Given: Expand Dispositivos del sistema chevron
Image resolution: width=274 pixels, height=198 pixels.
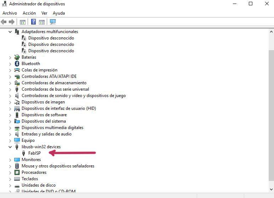Looking at the screenshot, I should coord(10,122).
